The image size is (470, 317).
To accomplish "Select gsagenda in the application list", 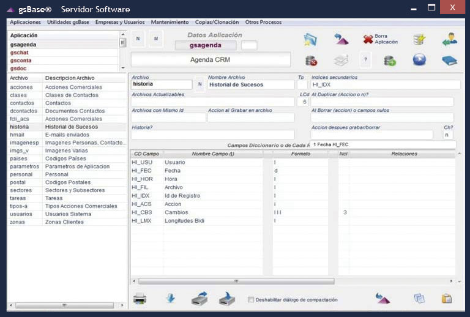I will (63, 44).
